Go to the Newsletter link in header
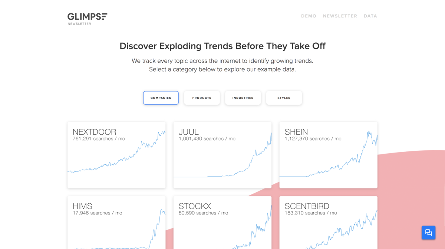This screenshot has height=249, width=445. coord(340,16)
